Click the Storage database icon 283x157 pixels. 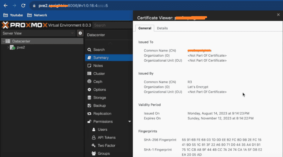tap(89, 98)
